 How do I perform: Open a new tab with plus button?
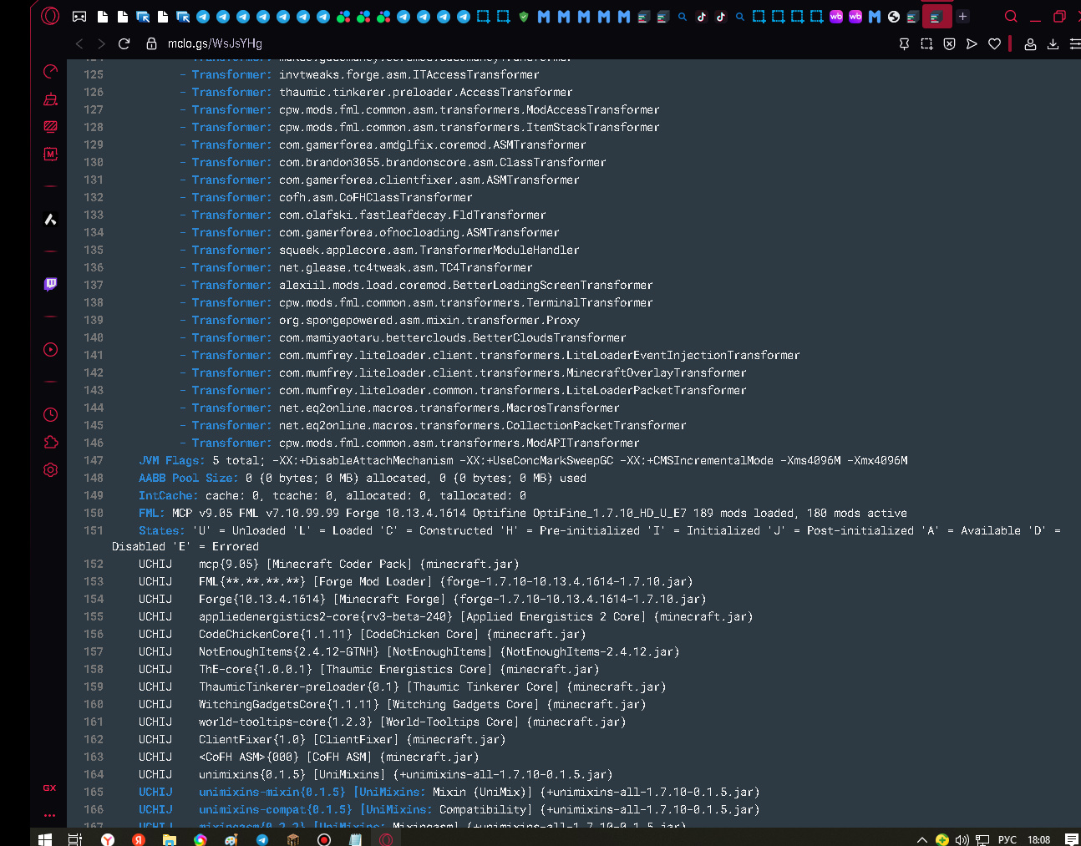tap(963, 17)
